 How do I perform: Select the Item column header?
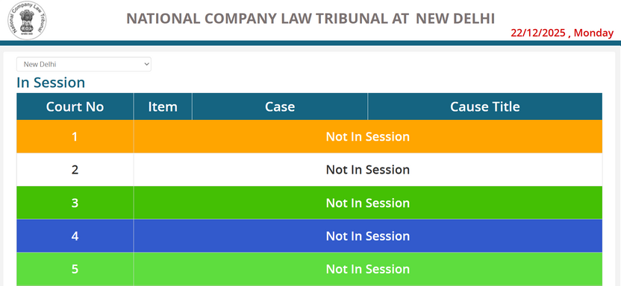[x=163, y=107]
